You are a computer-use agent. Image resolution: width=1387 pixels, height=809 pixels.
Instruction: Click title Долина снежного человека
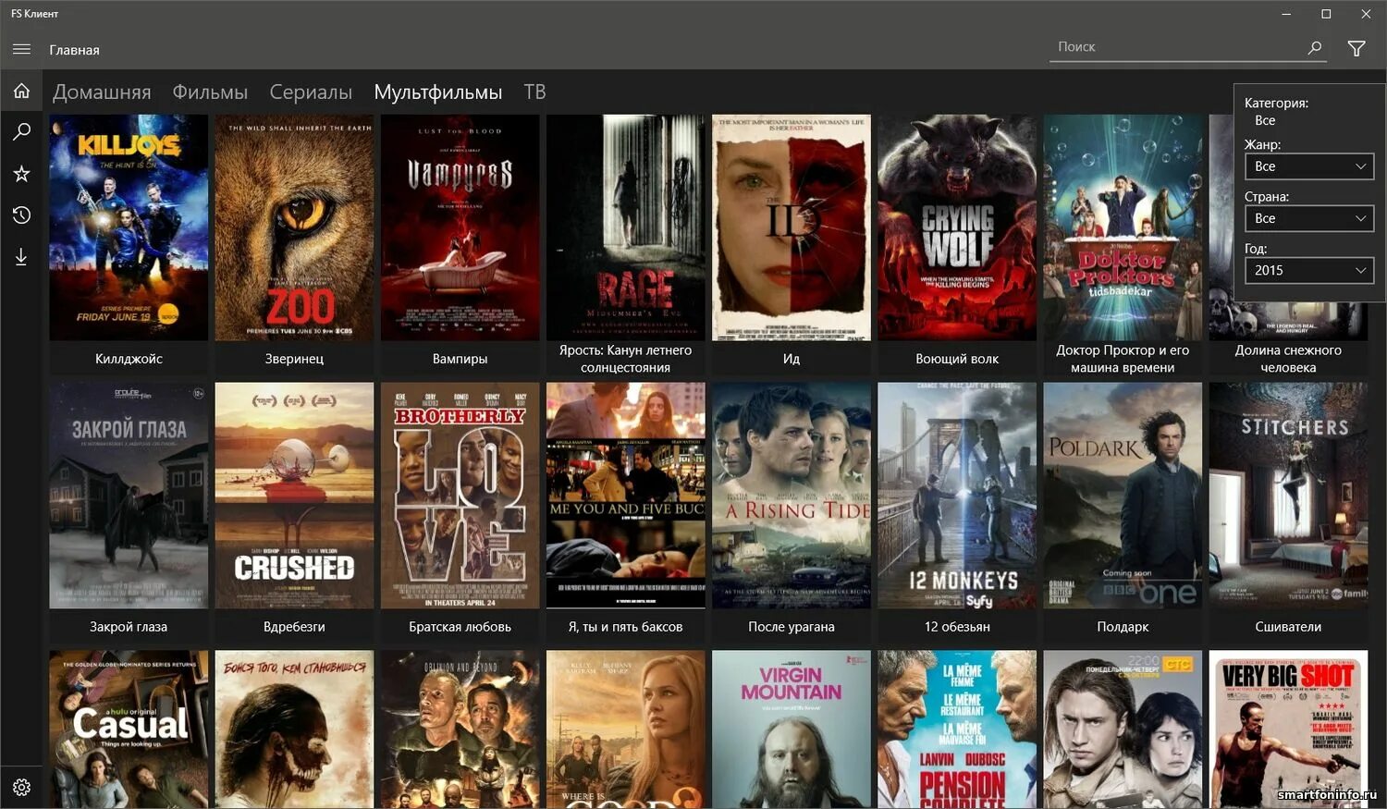[1288, 359]
